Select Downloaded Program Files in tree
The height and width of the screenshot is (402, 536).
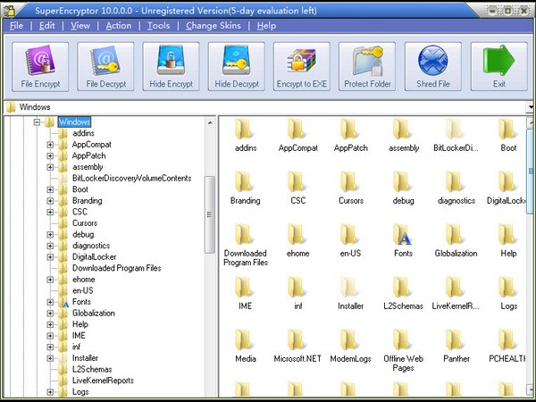click(x=116, y=268)
